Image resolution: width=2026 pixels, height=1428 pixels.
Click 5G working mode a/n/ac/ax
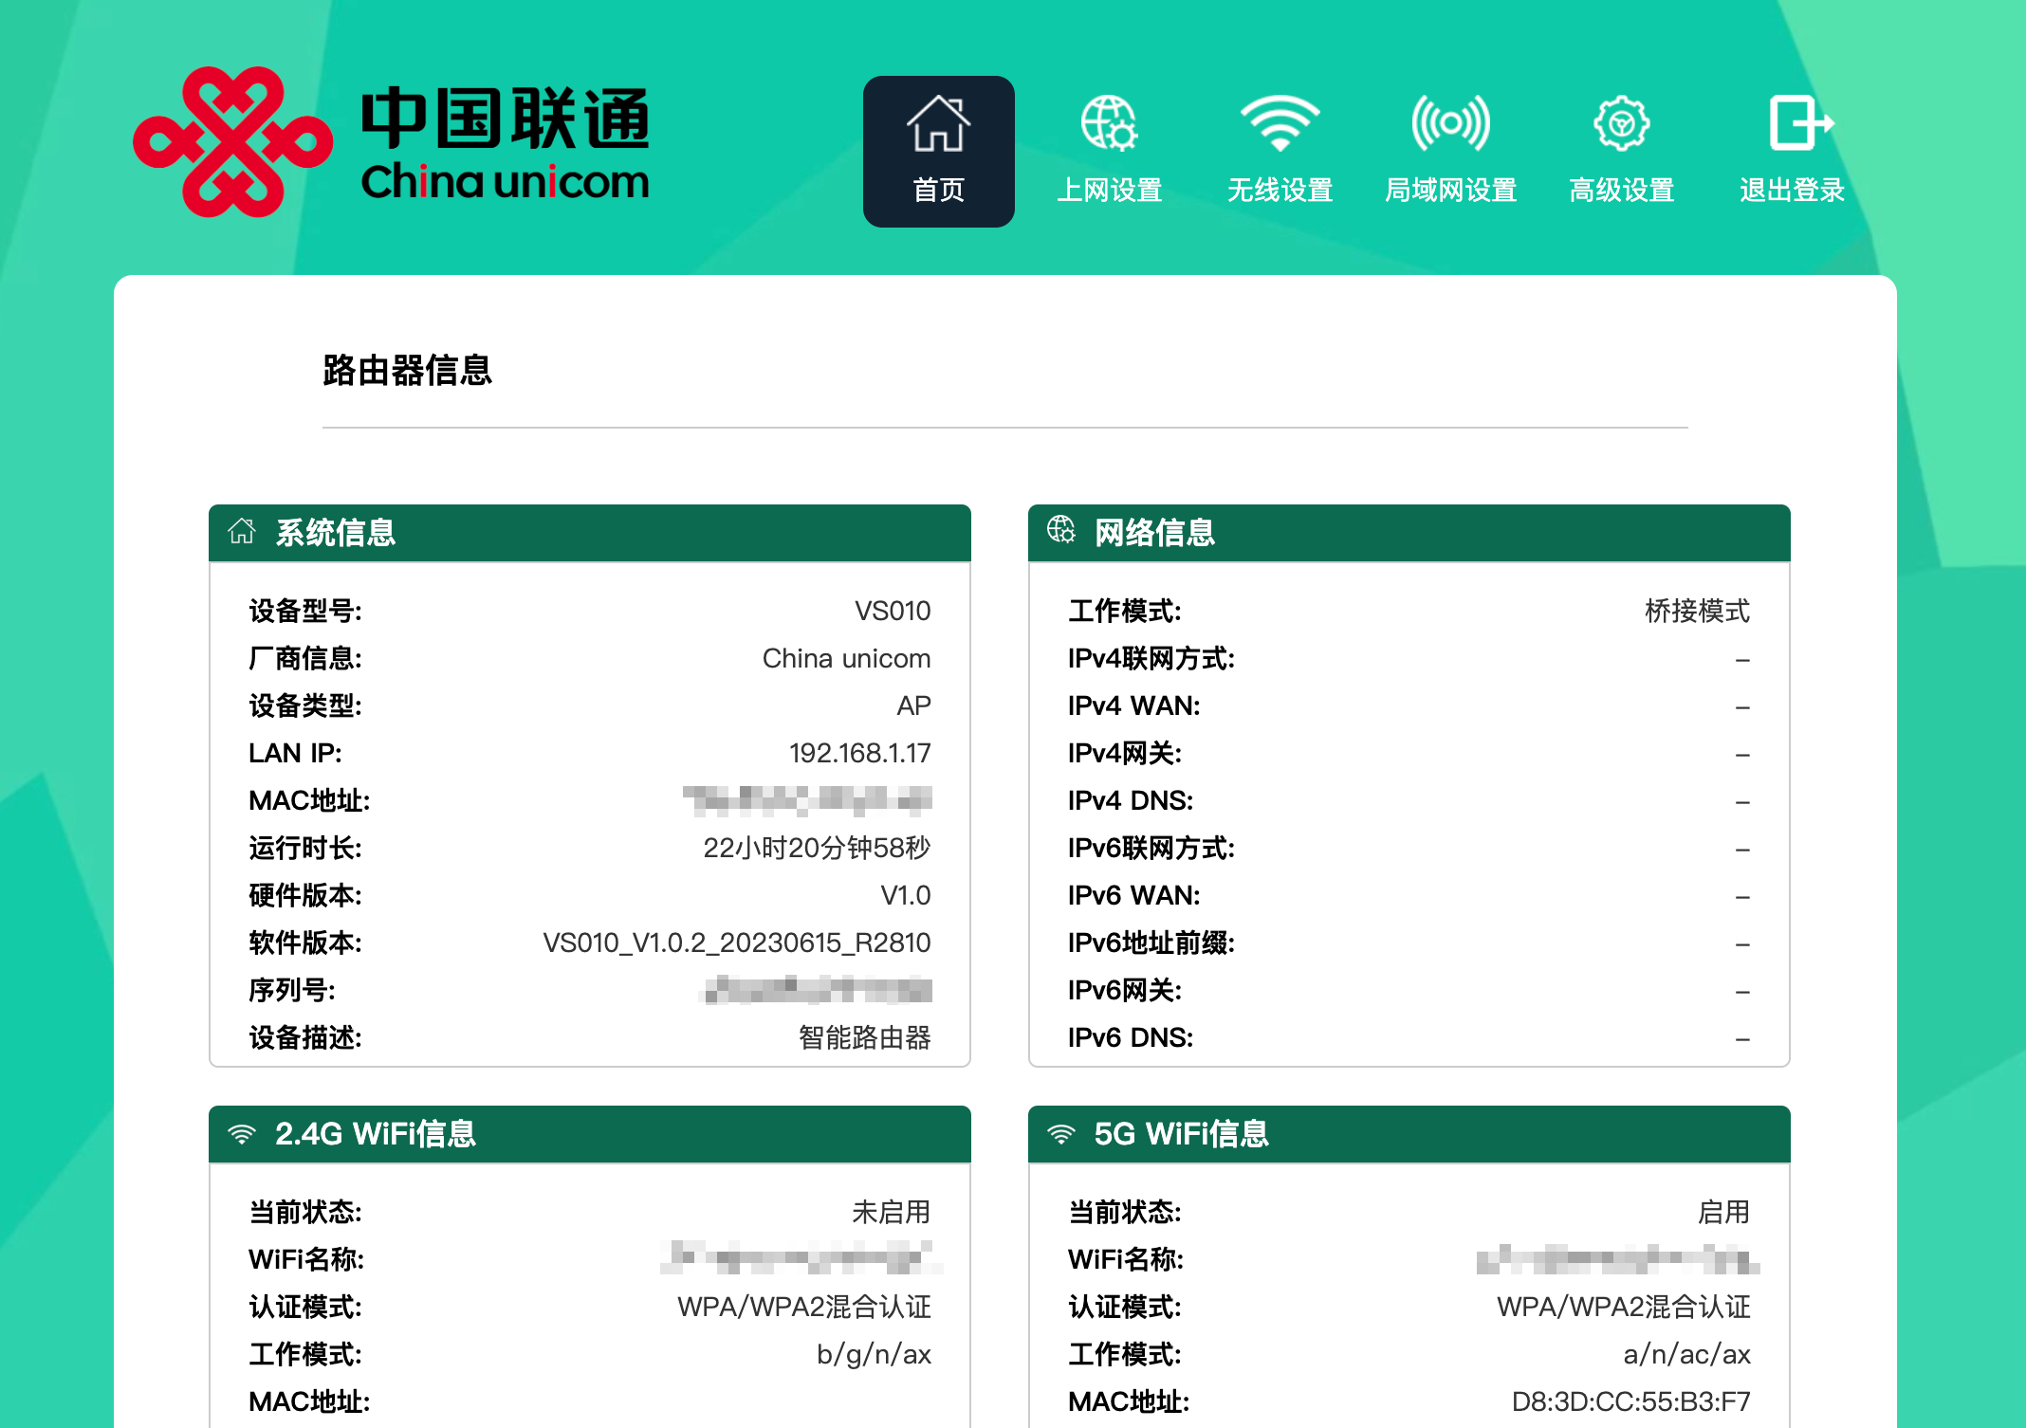coord(1686,1354)
